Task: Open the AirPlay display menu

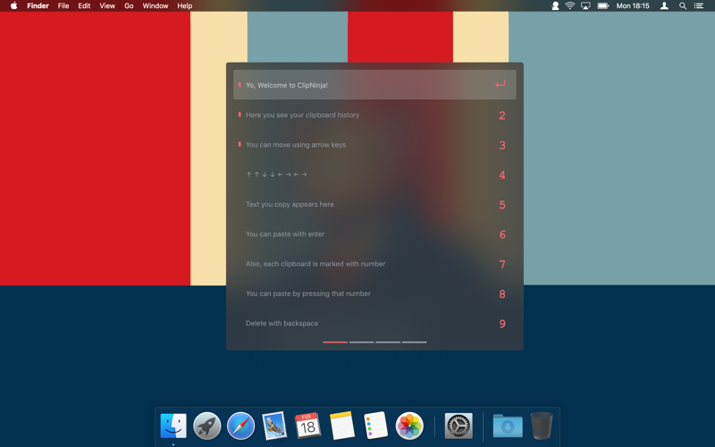Action: click(585, 5)
